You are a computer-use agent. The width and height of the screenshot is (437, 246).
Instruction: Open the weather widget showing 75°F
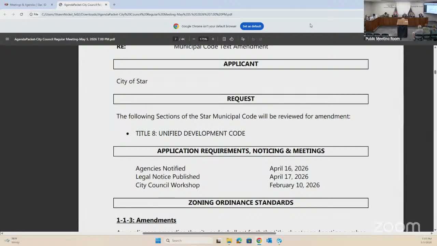point(12,241)
